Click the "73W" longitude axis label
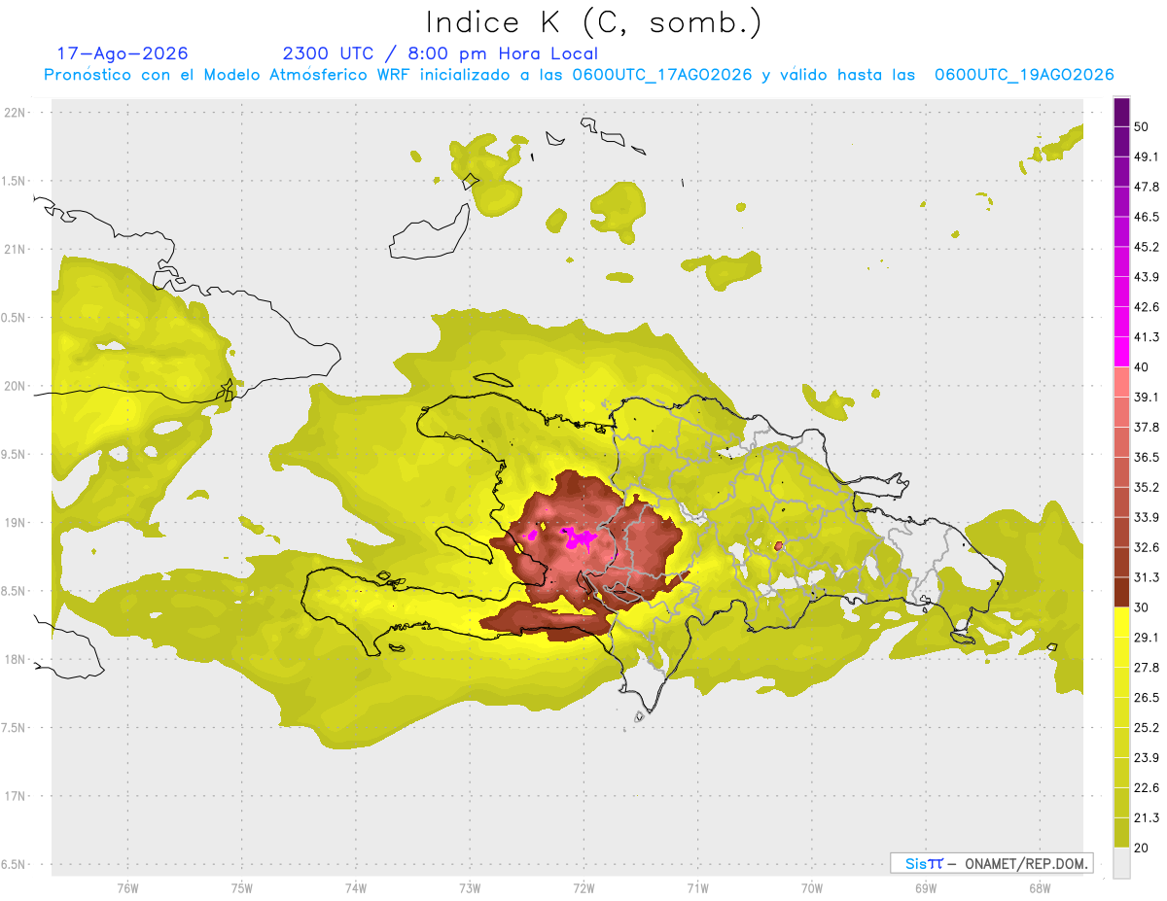The height and width of the screenshot is (901, 1167). (x=470, y=888)
